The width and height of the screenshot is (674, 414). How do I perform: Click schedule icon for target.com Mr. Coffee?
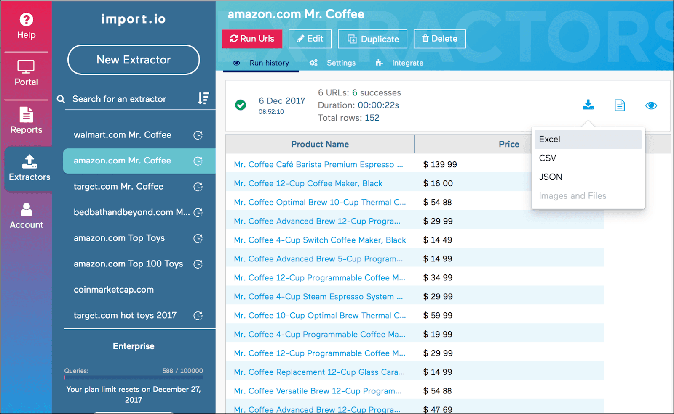[x=198, y=187]
